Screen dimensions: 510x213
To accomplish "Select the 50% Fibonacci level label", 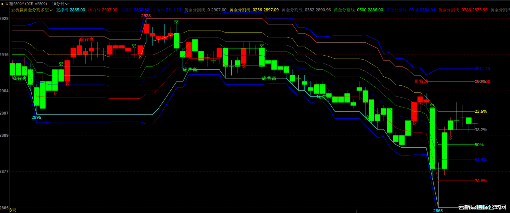I will [x=479, y=144].
